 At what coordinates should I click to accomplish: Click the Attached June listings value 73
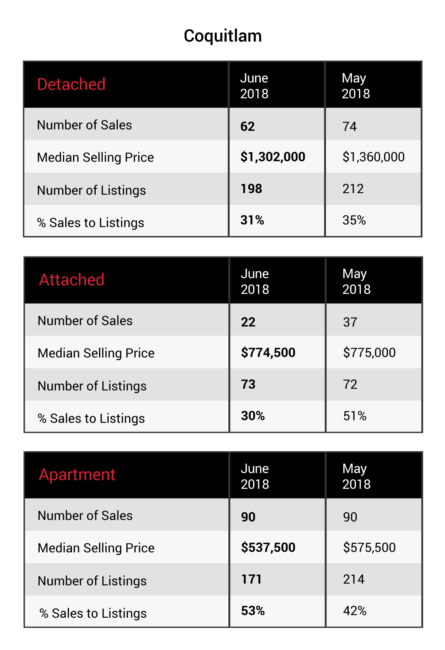(248, 384)
